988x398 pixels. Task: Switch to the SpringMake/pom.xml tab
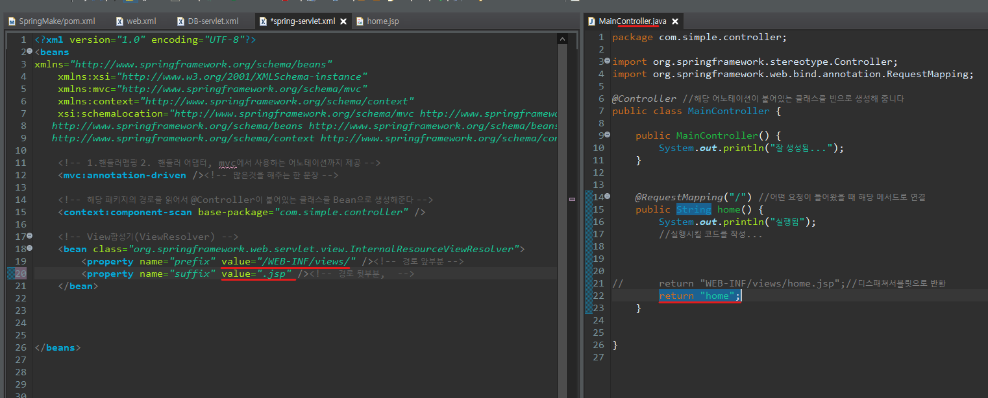click(52, 21)
